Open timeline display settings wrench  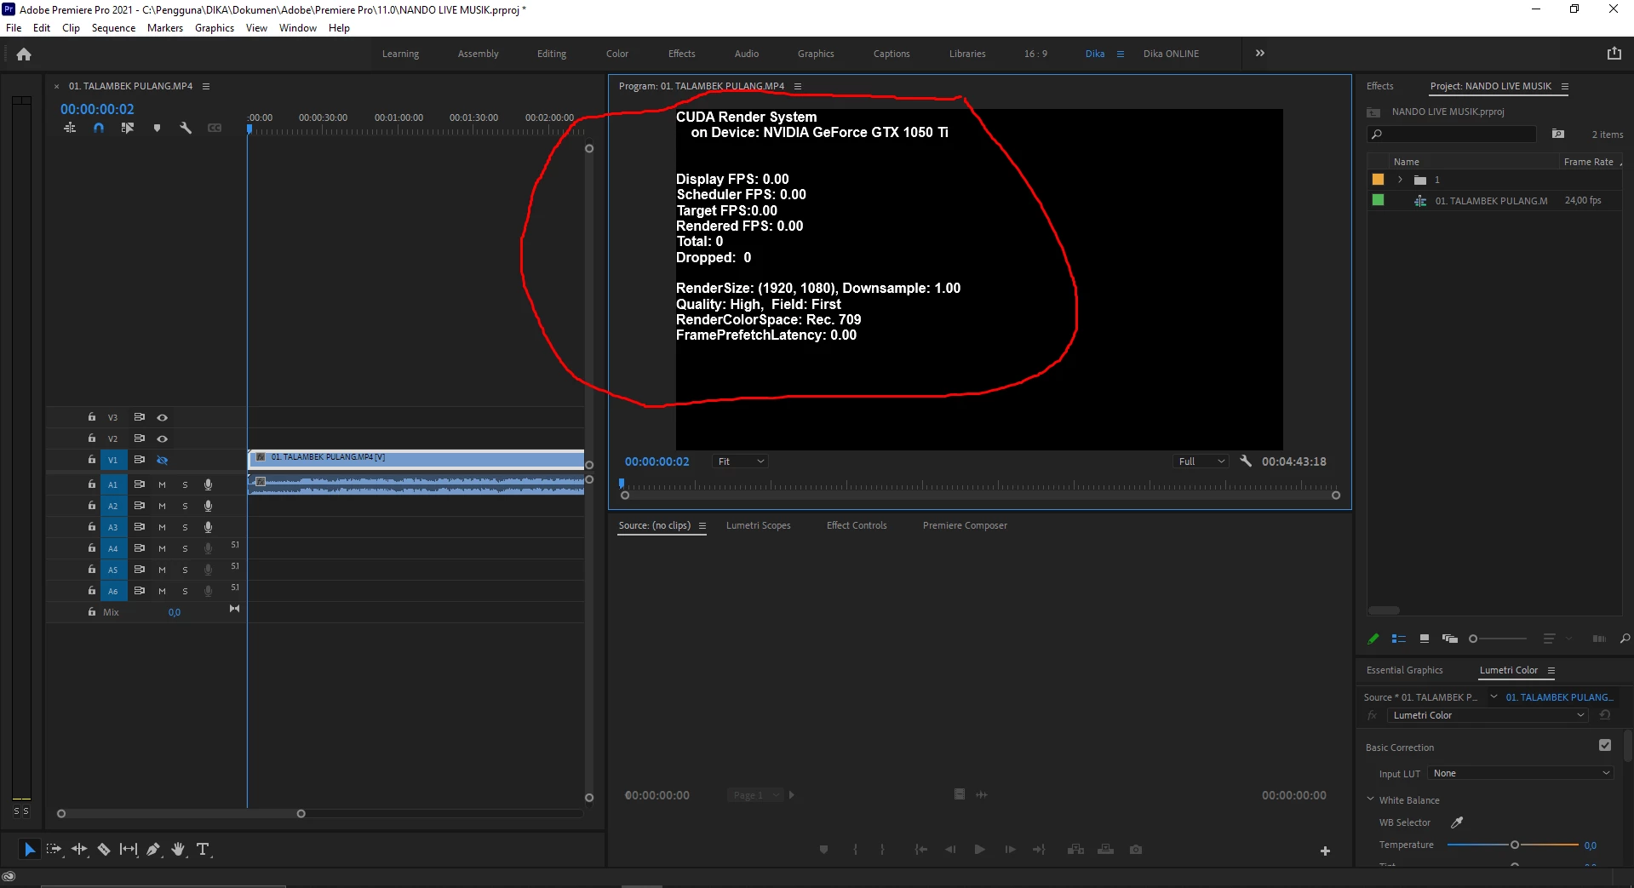click(186, 128)
